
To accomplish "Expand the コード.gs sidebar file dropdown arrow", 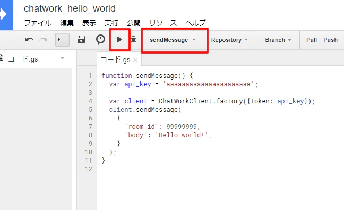I will [x=63, y=58].
